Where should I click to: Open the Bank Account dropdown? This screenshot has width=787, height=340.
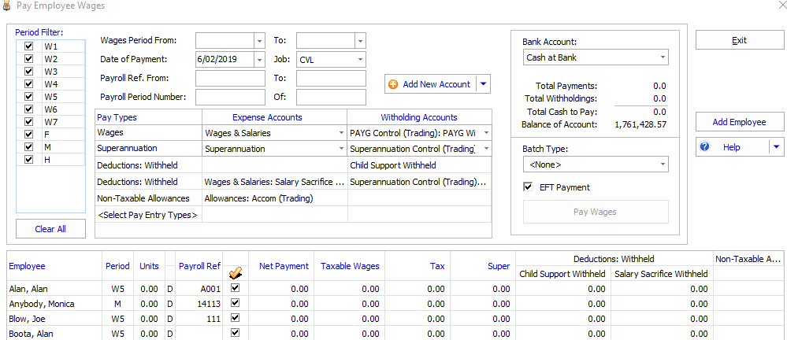662,57
